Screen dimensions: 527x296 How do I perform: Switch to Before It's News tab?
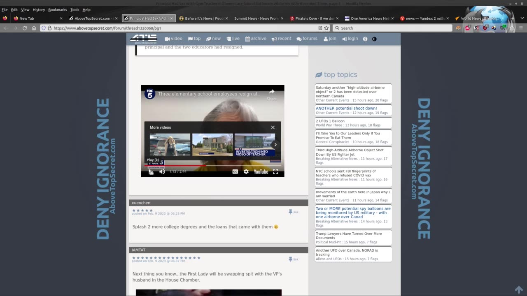204,18
